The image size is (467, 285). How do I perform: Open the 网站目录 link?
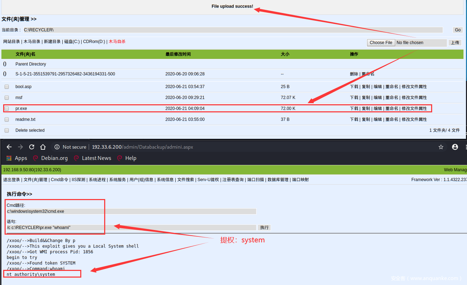click(x=12, y=42)
